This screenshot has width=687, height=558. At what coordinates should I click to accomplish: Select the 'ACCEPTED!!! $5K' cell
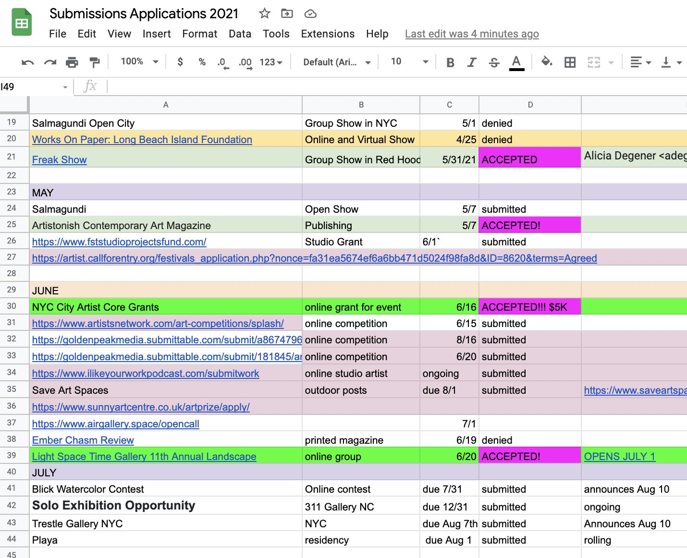(x=530, y=307)
